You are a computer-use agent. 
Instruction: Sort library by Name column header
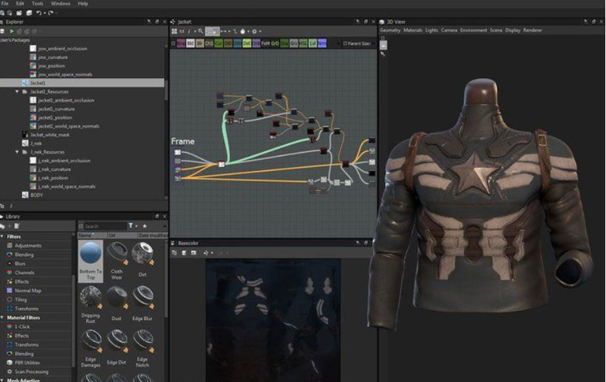click(x=92, y=235)
